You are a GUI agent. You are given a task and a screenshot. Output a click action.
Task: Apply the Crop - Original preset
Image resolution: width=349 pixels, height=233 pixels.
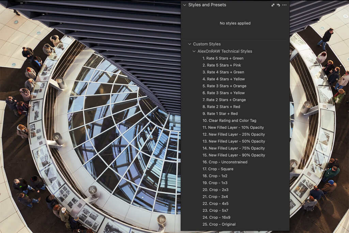point(218,224)
